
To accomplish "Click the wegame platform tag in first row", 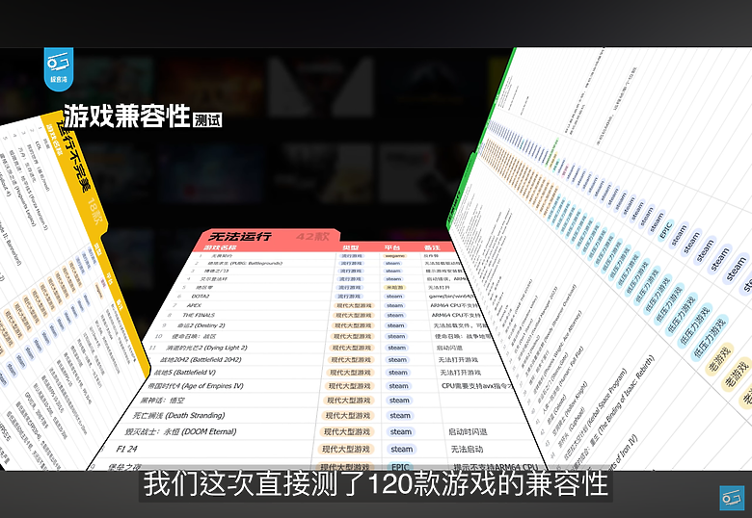I will tap(394, 256).
